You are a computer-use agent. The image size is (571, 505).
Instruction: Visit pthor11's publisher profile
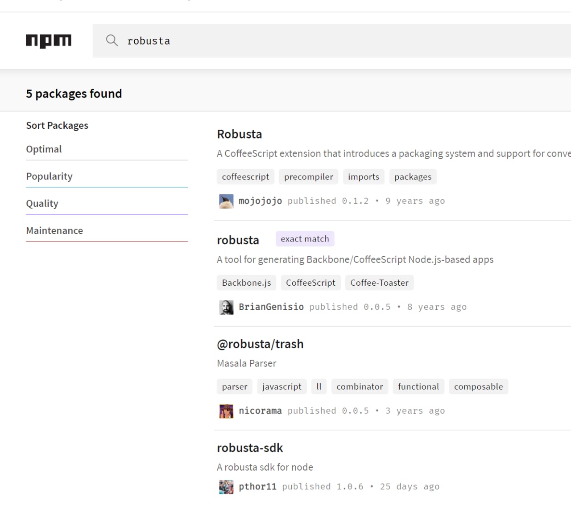257,487
